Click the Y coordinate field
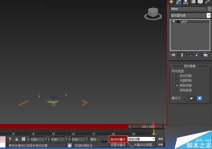The image size is (212, 149). click(x=58, y=139)
